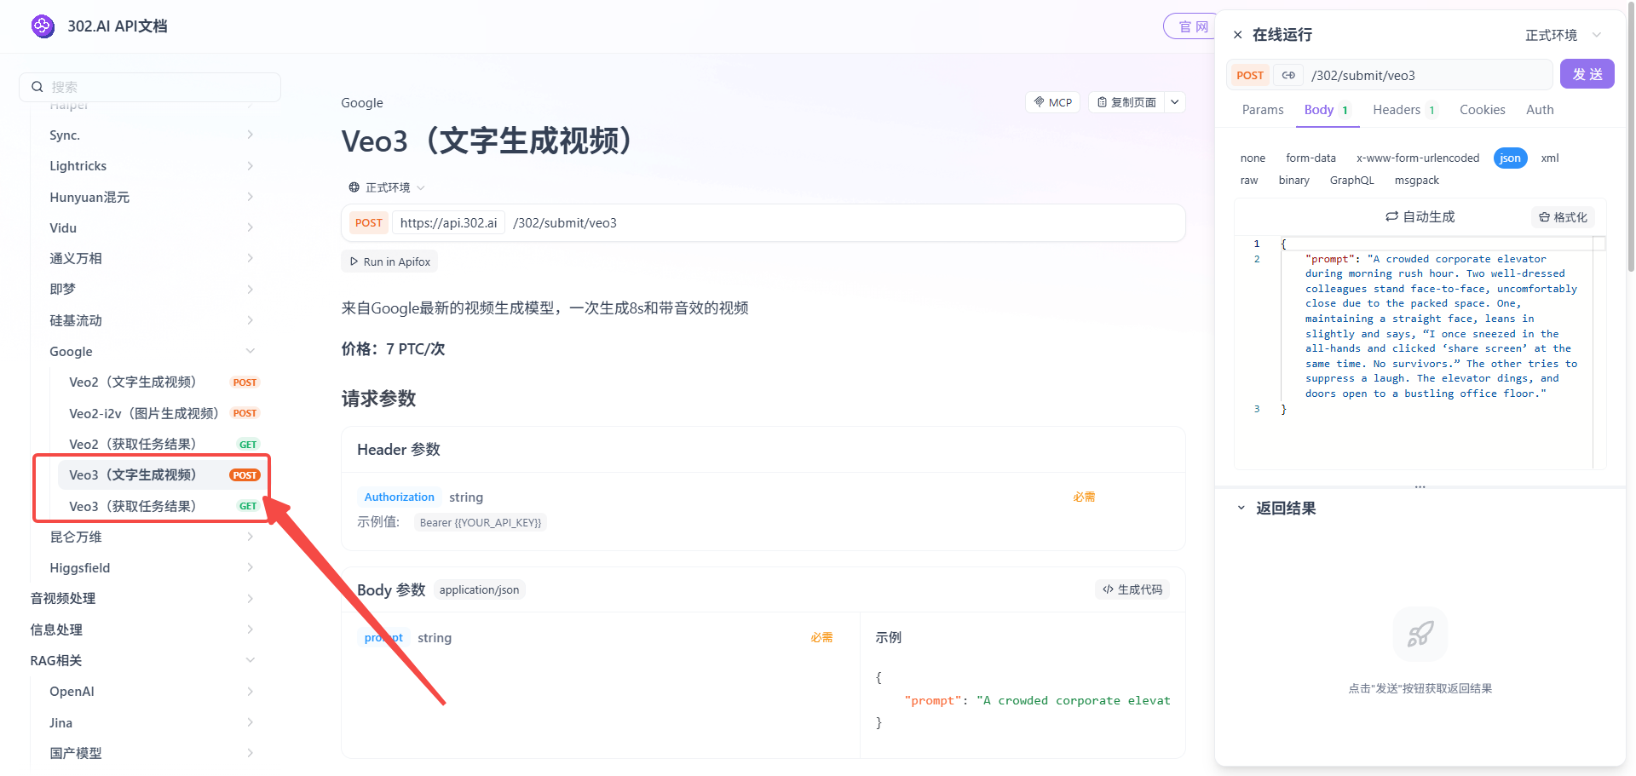Expand the Lightricks sidebar group

153,166
